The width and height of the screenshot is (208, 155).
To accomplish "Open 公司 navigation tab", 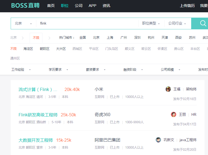I will pyautogui.click(x=79, y=6).
